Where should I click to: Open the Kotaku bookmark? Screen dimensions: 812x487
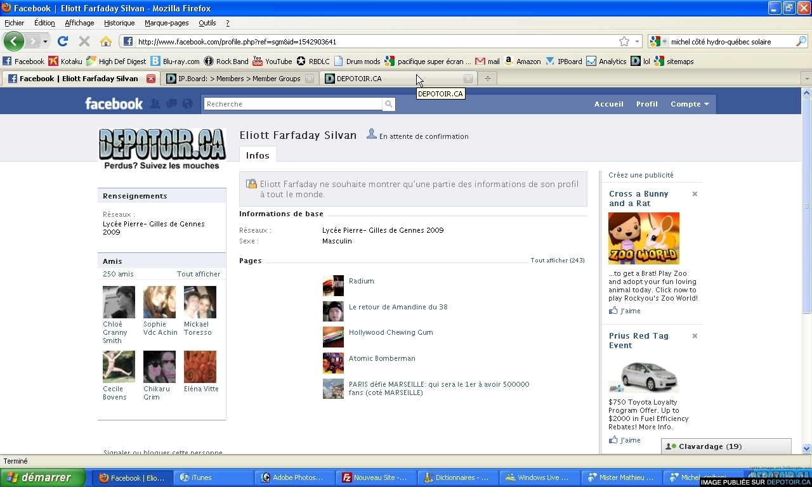[65, 62]
